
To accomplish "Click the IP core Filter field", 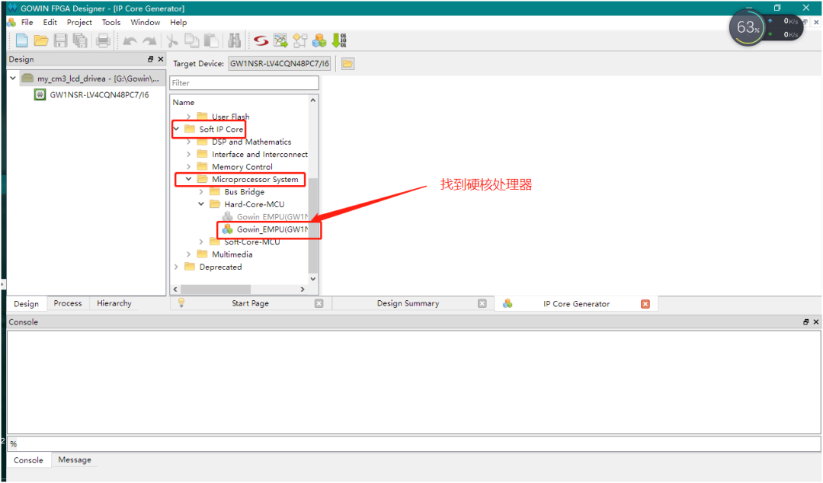I will (x=244, y=83).
